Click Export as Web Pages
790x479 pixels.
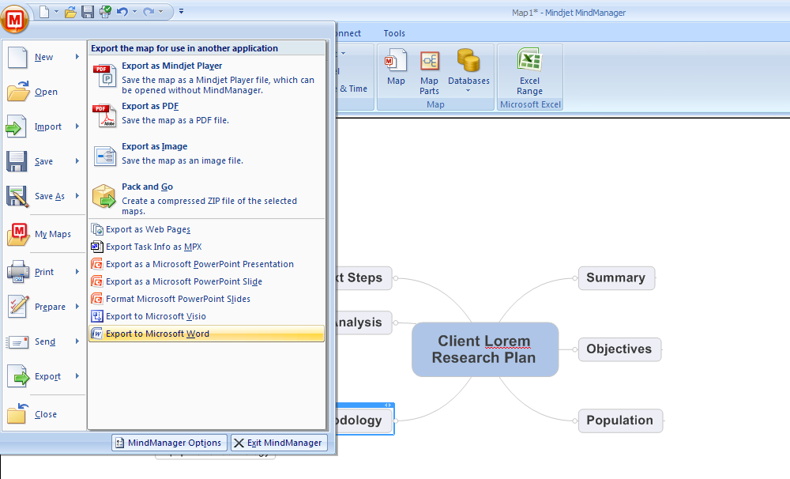point(206,229)
